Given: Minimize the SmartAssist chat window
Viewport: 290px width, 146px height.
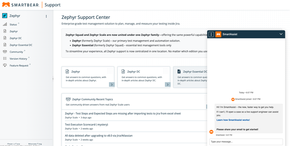Looking at the screenshot, I should tap(281, 34).
